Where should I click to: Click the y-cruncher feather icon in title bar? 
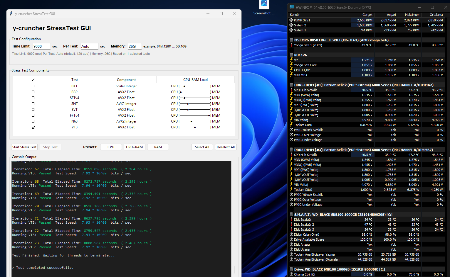[x=11, y=13]
